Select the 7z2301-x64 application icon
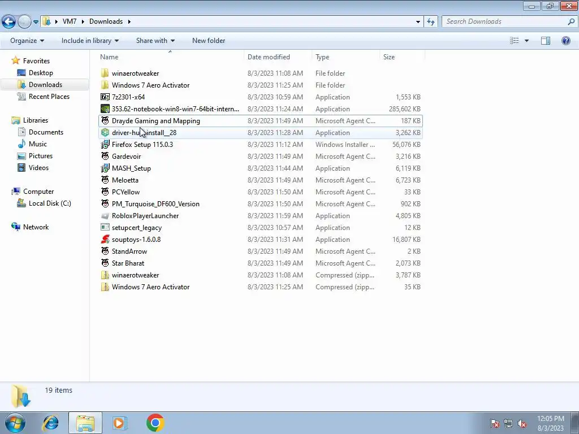Viewport: 579px width, 434px height. click(x=105, y=97)
